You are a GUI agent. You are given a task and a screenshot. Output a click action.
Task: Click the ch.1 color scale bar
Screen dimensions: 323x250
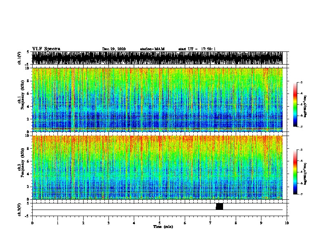pos(295,104)
